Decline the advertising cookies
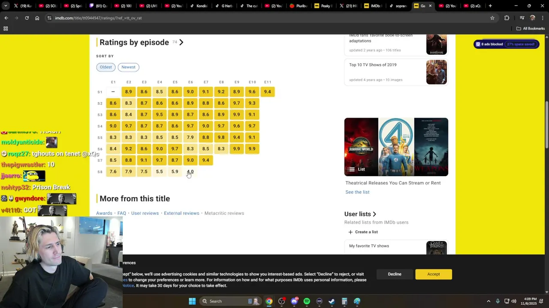 click(x=395, y=274)
